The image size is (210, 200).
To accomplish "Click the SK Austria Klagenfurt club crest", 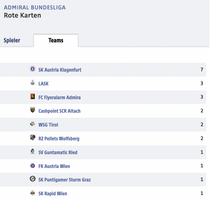I will coord(33,69).
